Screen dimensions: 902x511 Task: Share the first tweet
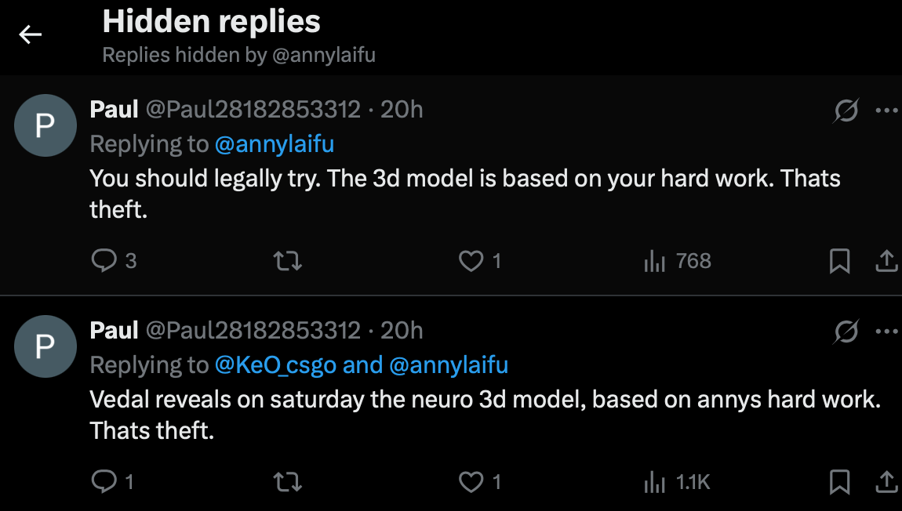pos(886,260)
